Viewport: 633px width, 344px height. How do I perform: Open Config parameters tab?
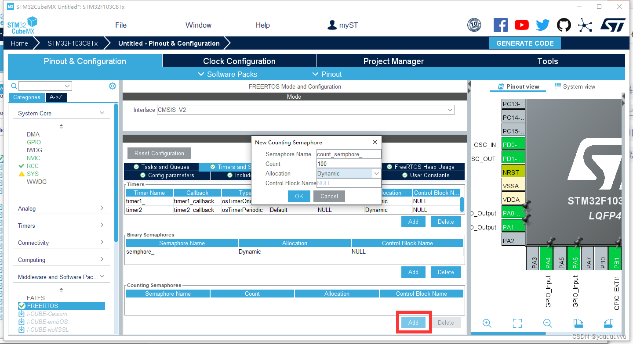[x=167, y=175]
